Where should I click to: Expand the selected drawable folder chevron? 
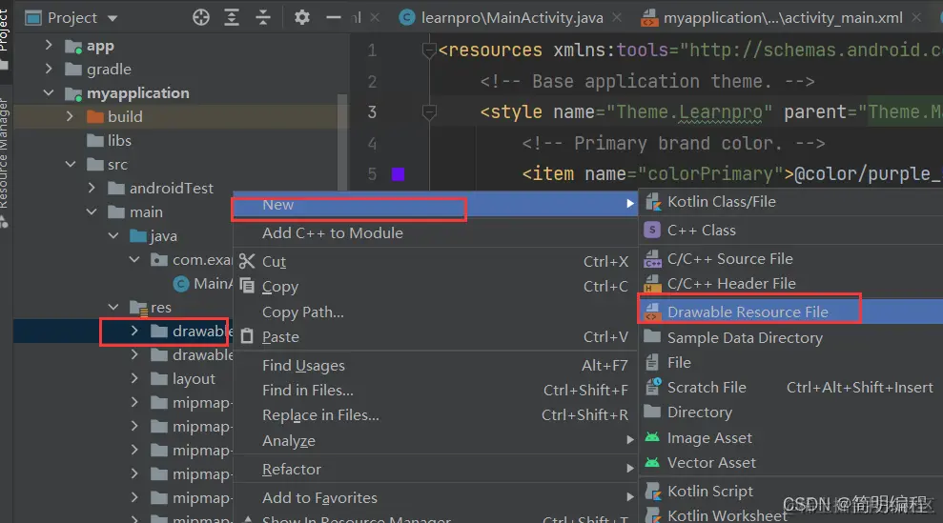coord(134,332)
